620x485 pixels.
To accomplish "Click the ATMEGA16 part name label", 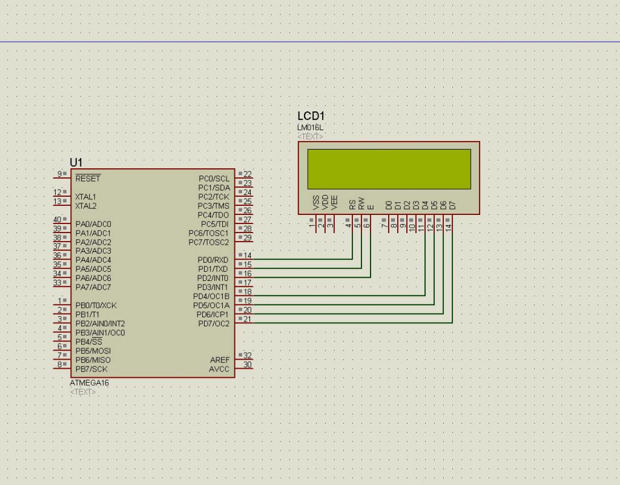I will point(89,383).
